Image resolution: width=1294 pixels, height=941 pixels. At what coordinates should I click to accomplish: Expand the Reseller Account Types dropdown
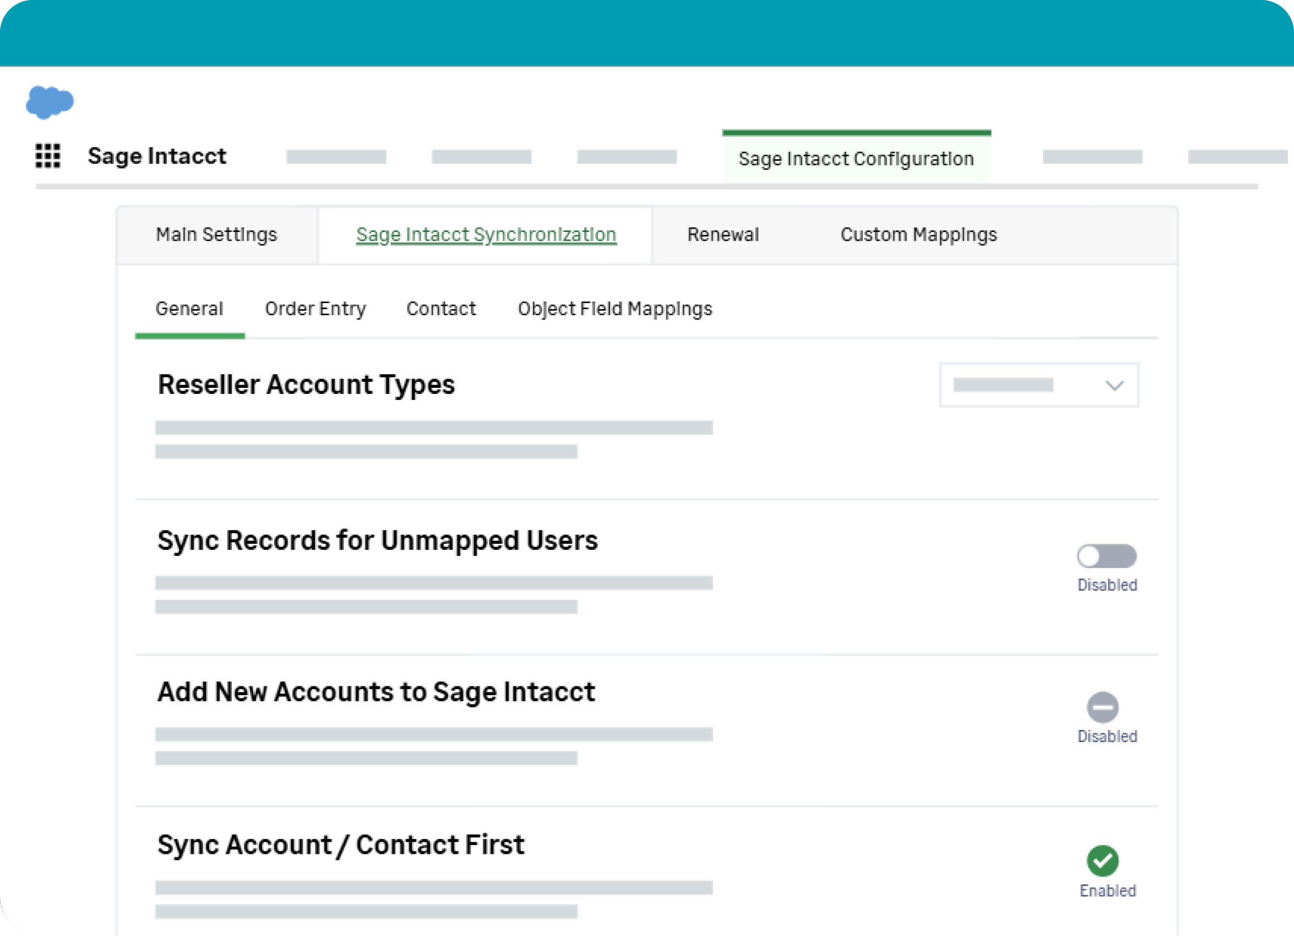[x=1039, y=385]
